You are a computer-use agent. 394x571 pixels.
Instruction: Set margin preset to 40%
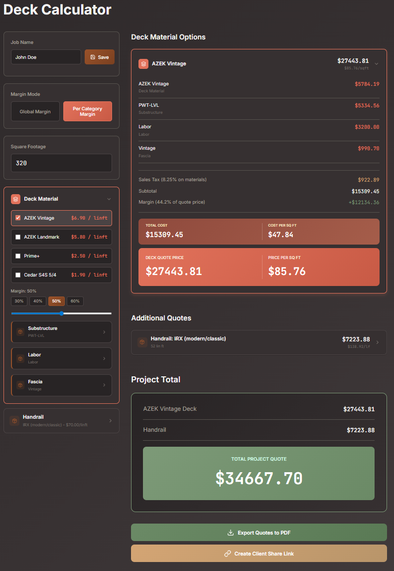(x=38, y=301)
